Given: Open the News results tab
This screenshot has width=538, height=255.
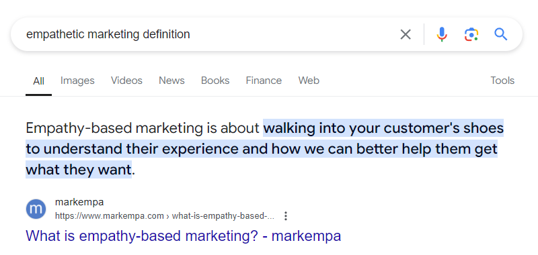Looking at the screenshot, I should 171,81.
